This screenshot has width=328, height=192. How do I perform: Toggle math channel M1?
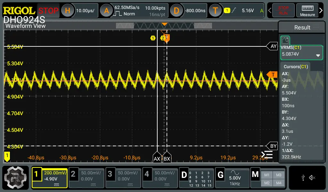(x=267, y=175)
